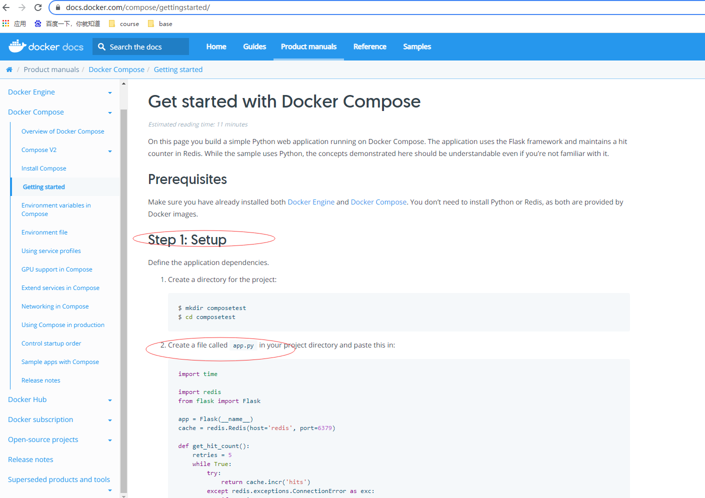The width and height of the screenshot is (705, 498).
Task: Click the padlock site info icon
Action: [58, 7]
